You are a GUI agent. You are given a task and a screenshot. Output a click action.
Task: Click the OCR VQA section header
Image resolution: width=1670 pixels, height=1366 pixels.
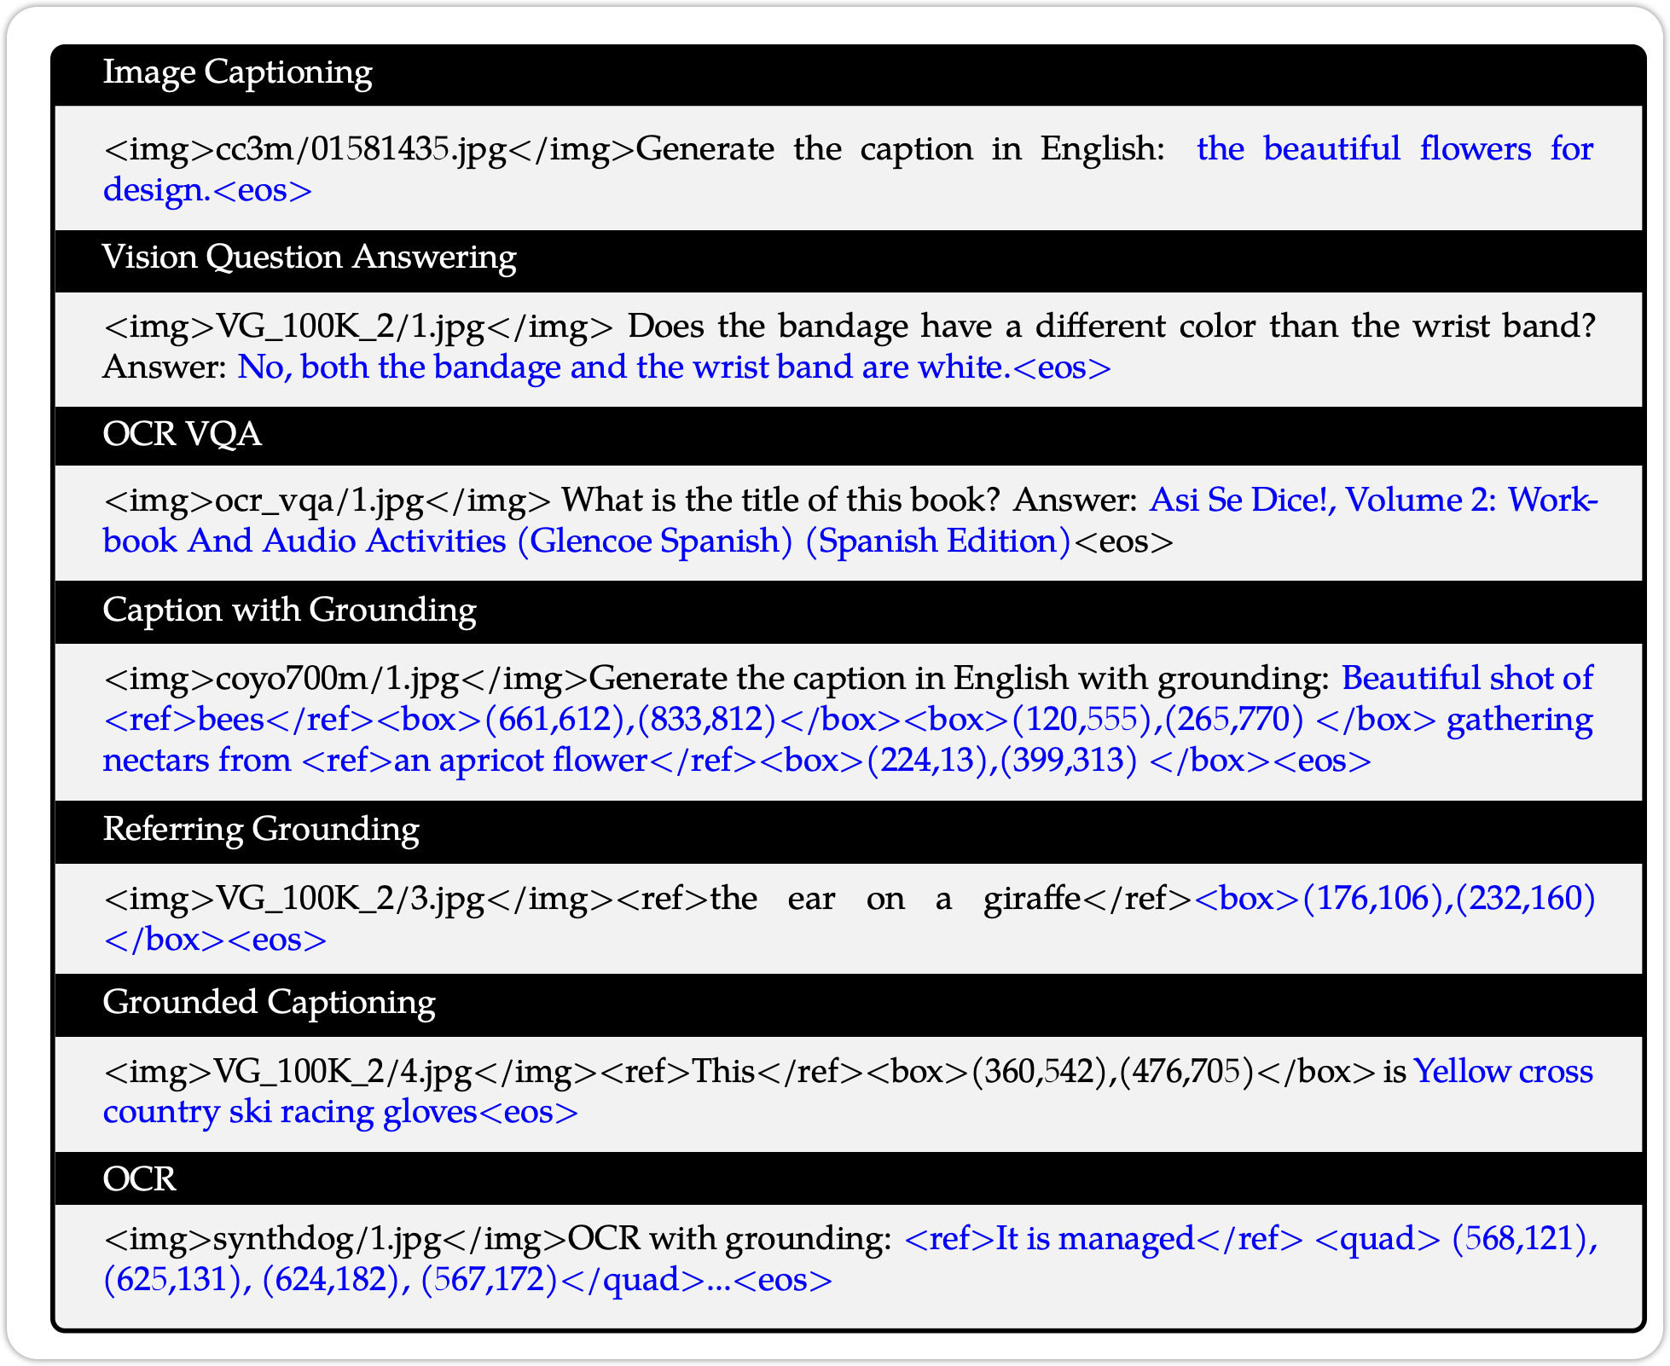pyautogui.click(x=182, y=435)
